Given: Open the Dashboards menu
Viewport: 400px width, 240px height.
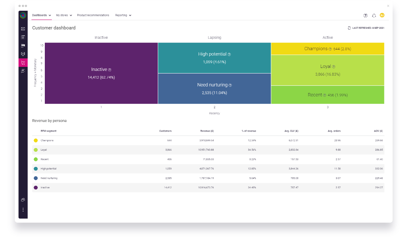Looking at the screenshot, I should (x=41, y=15).
